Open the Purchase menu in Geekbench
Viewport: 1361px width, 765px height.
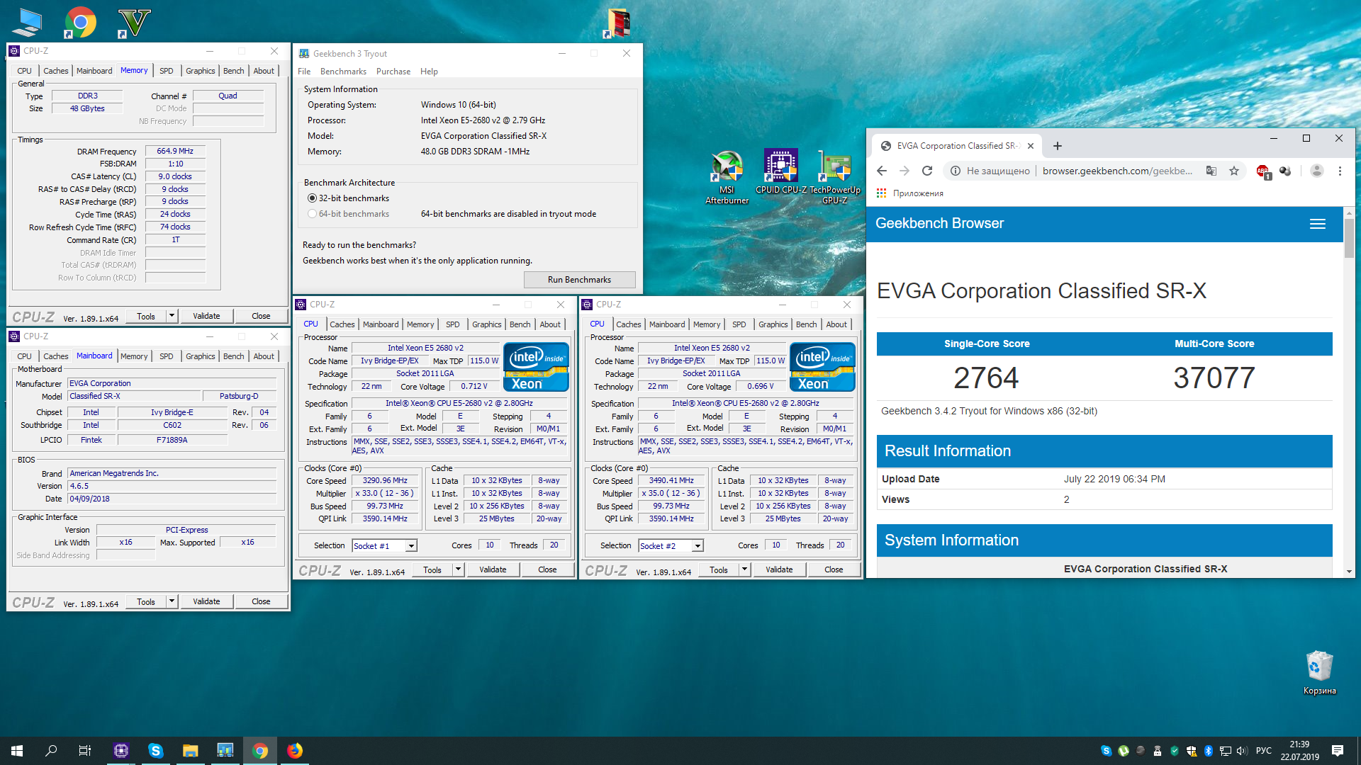[393, 72]
